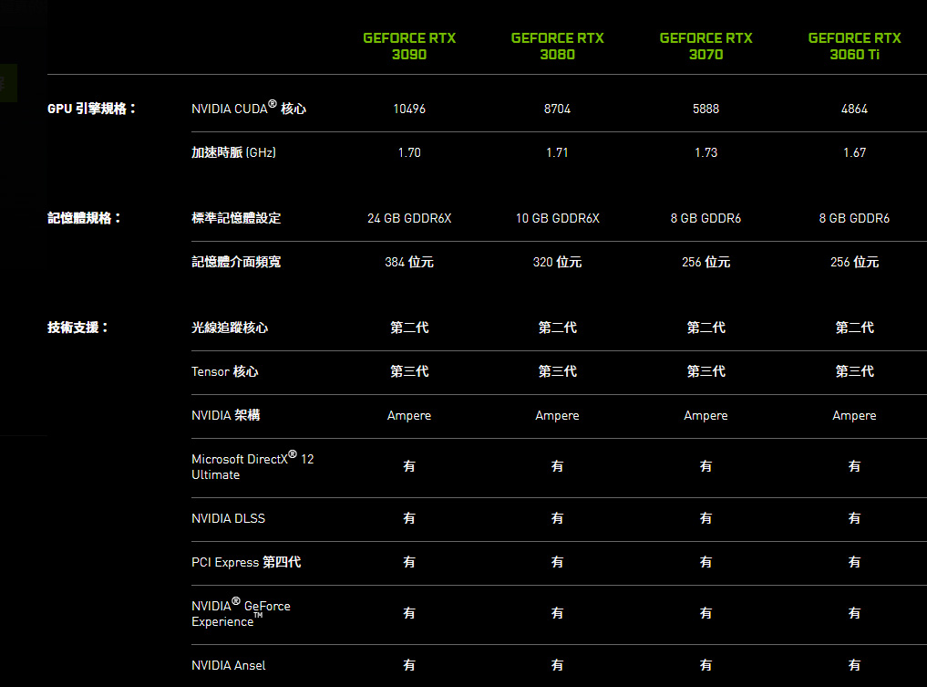Click the 記憶體介面頻寬 row label
The image size is (927, 687).
pos(236,262)
